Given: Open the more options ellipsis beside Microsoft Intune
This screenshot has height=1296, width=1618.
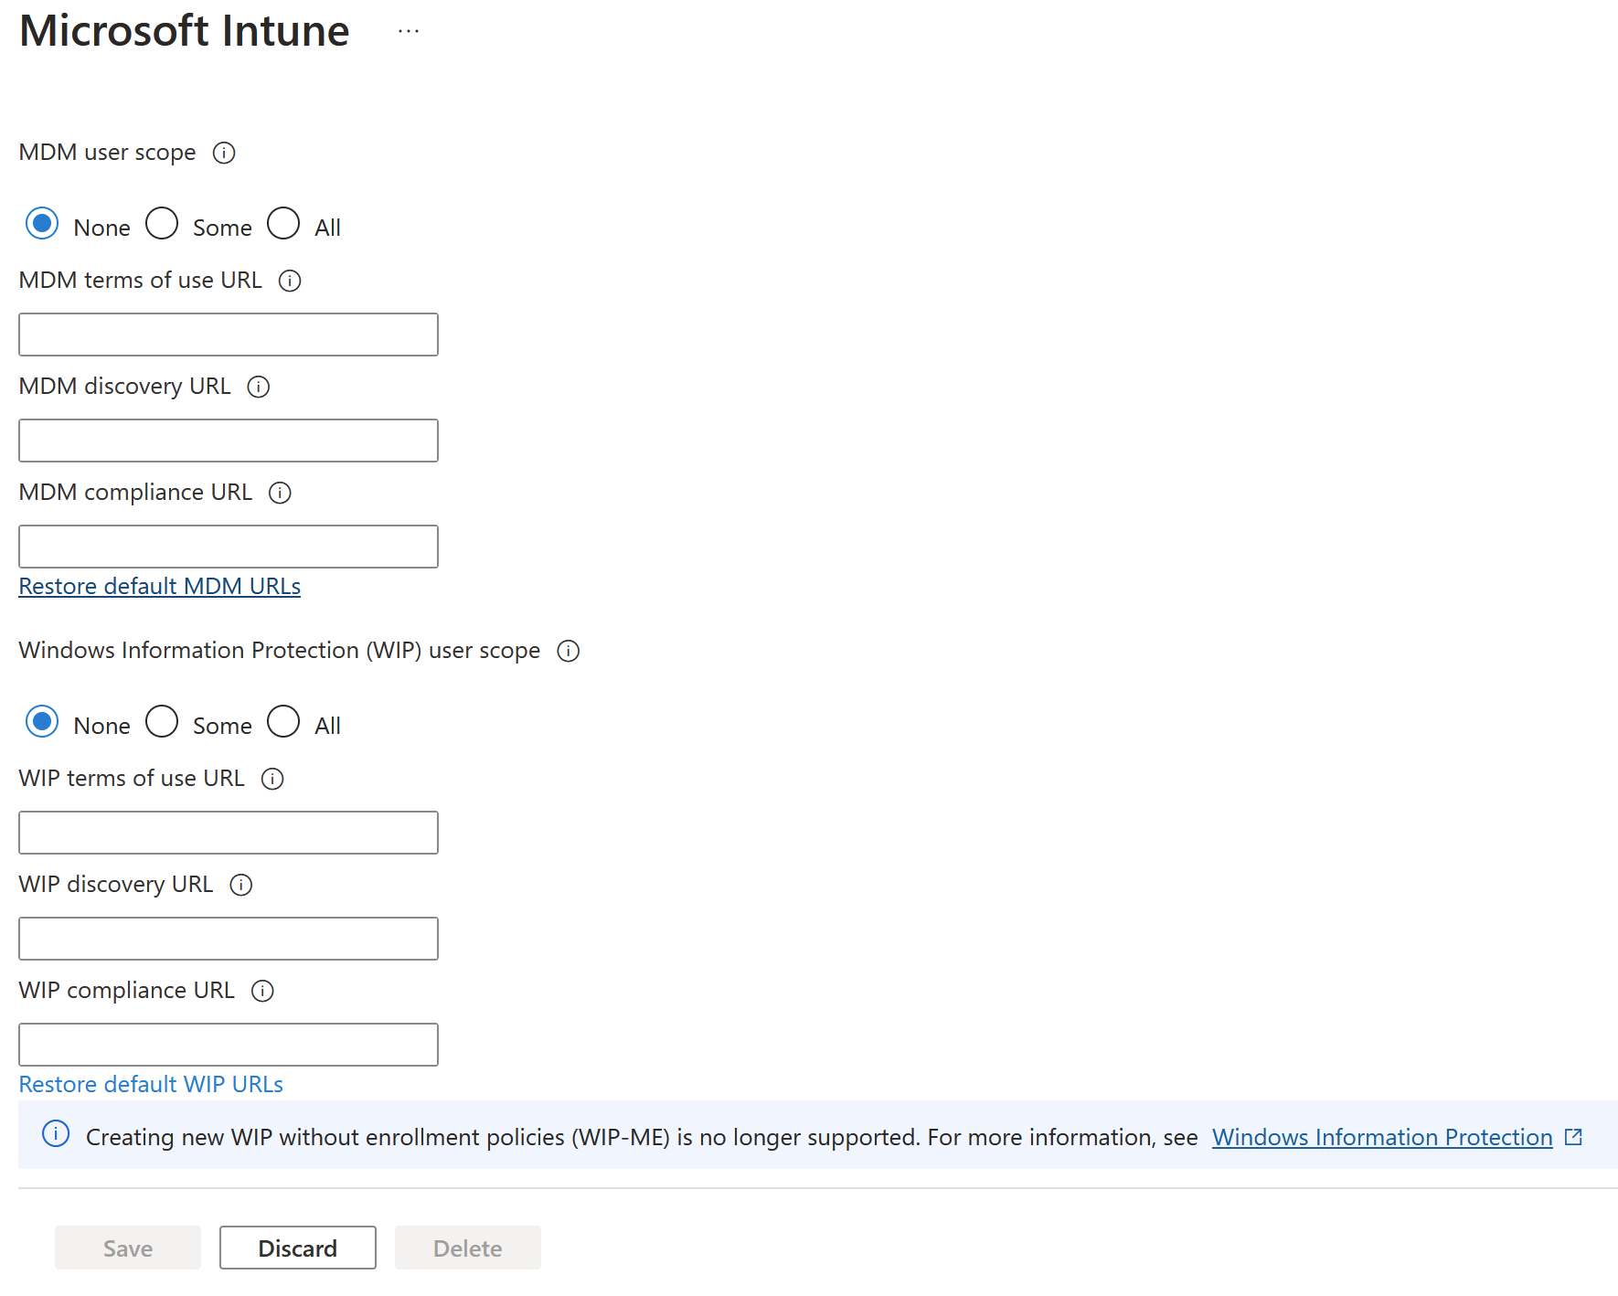Looking at the screenshot, I should [x=409, y=31].
